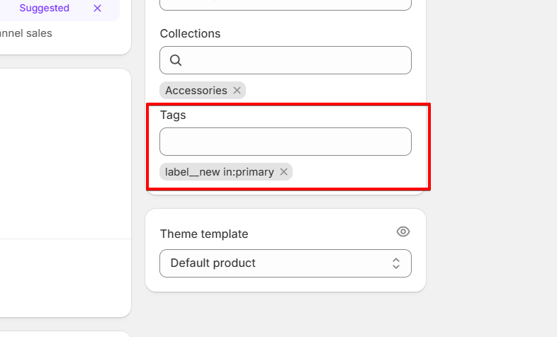The height and width of the screenshot is (337, 557).
Task: Remove the label__new in:primary tag
Action: point(283,172)
